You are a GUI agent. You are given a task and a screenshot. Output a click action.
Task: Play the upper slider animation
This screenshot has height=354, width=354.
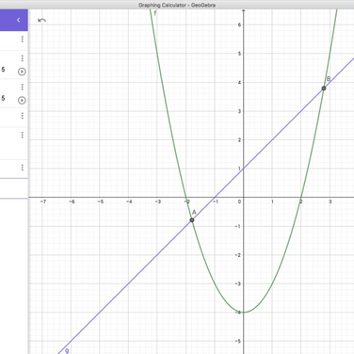[x=22, y=72]
